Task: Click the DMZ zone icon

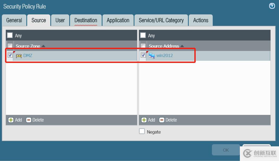Action: pos(19,56)
